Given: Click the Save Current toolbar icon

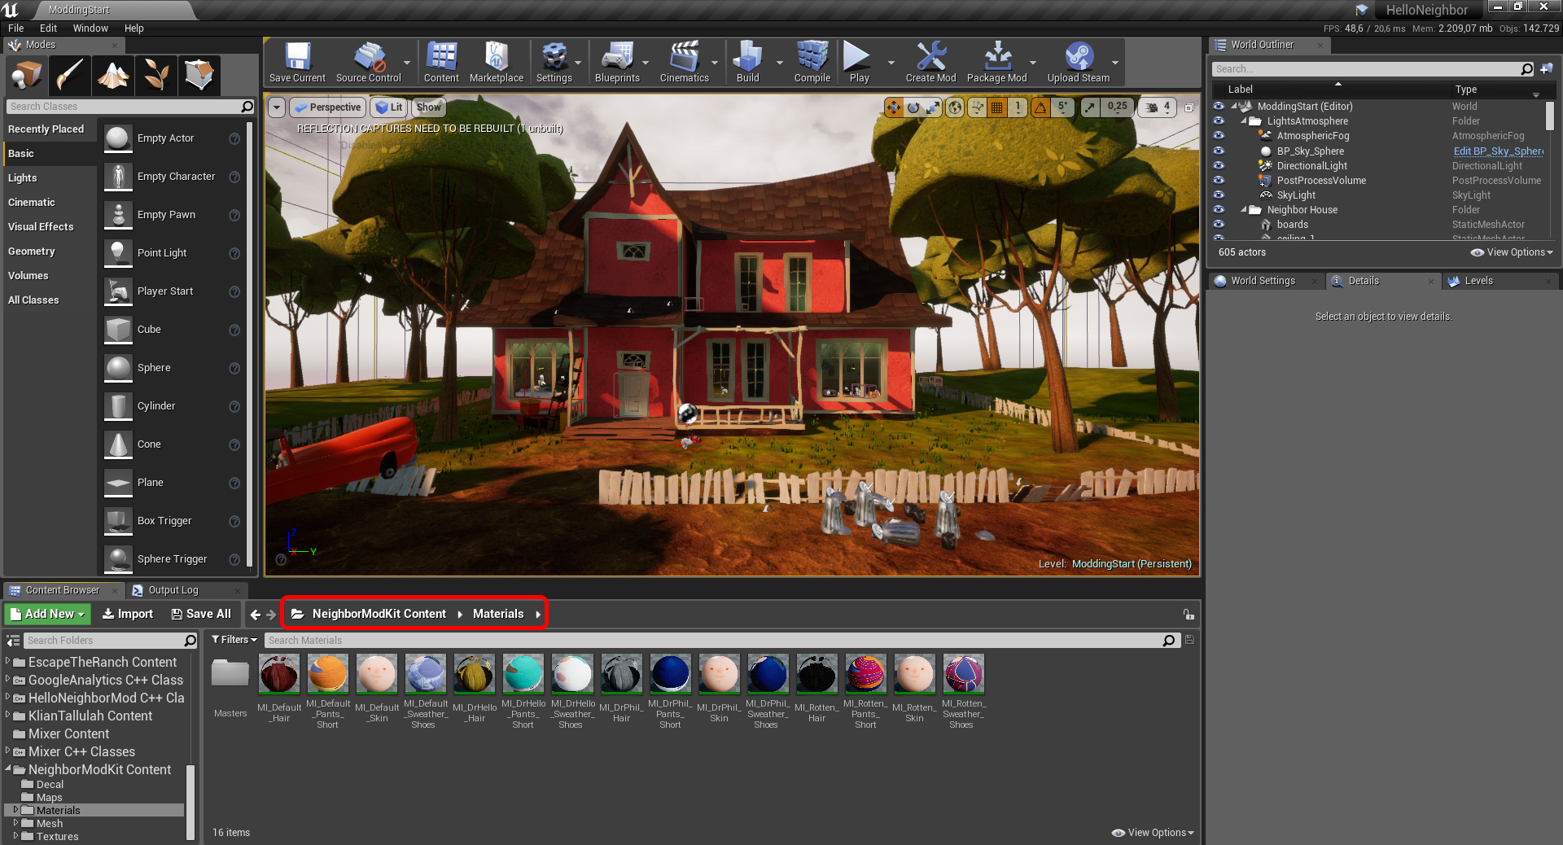Looking at the screenshot, I should [297, 62].
